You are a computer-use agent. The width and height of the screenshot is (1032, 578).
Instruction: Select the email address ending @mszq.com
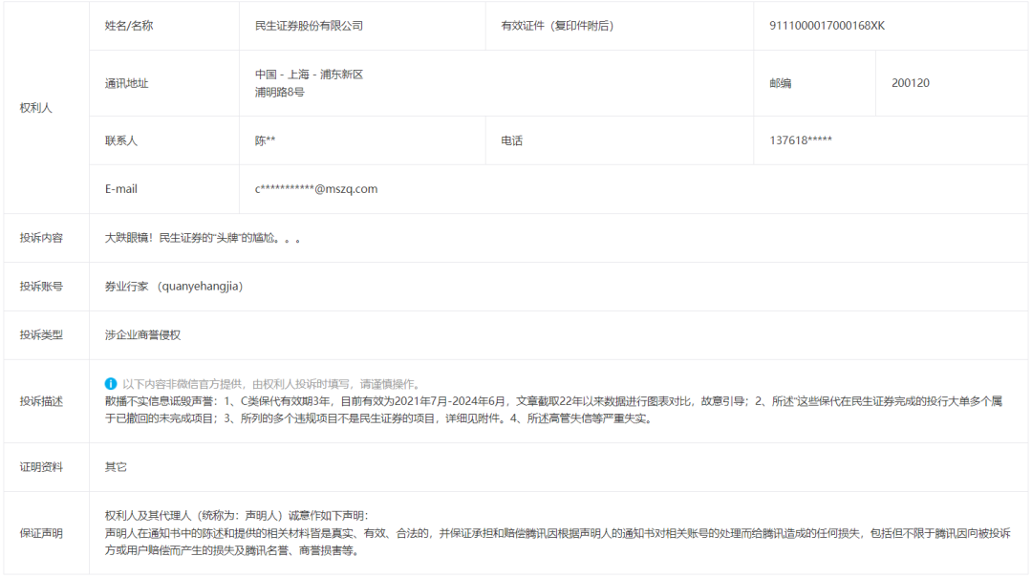[316, 189]
